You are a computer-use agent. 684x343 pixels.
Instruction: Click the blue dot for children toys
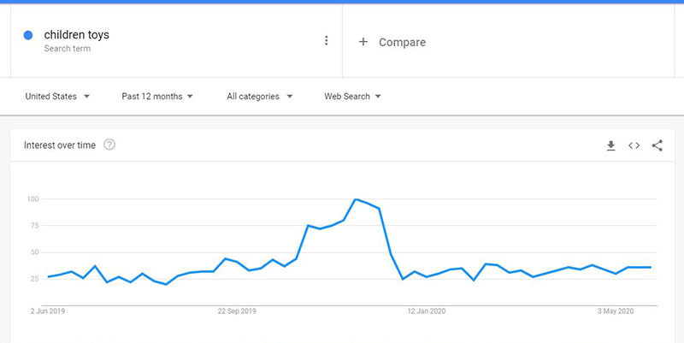(x=28, y=35)
